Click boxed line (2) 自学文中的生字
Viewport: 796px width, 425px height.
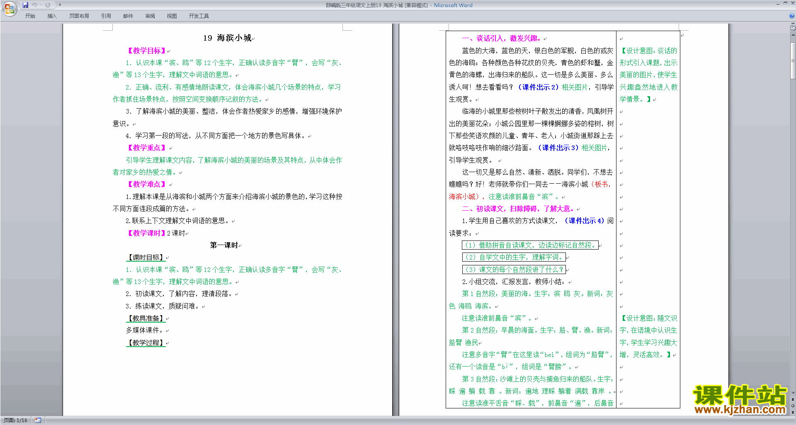click(x=514, y=257)
